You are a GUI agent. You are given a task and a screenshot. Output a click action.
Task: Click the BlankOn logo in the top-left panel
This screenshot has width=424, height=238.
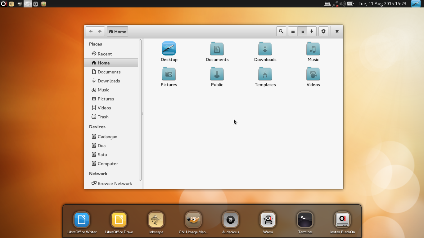click(x=3, y=4)
